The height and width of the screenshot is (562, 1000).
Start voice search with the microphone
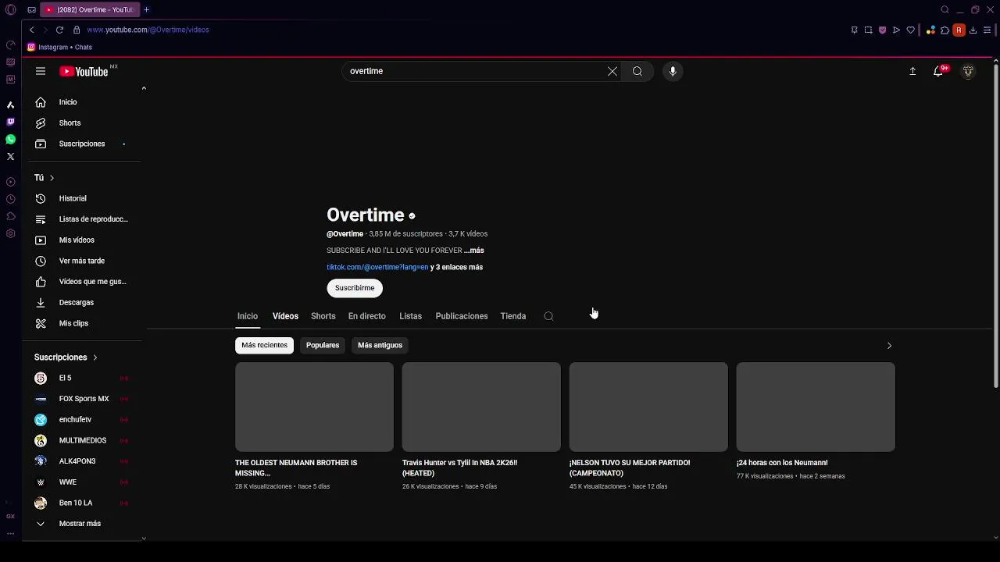pos(673,71)
